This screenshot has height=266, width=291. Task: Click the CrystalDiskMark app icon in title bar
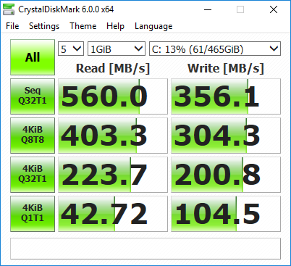9,9
